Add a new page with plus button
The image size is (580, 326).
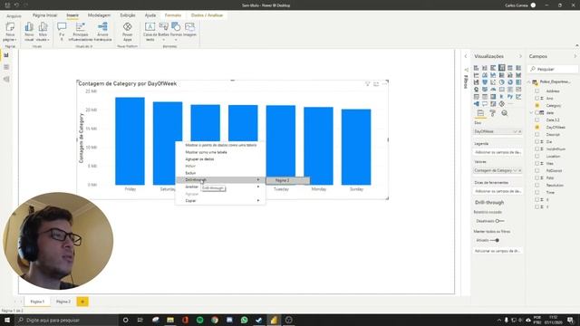pos(82,302)
